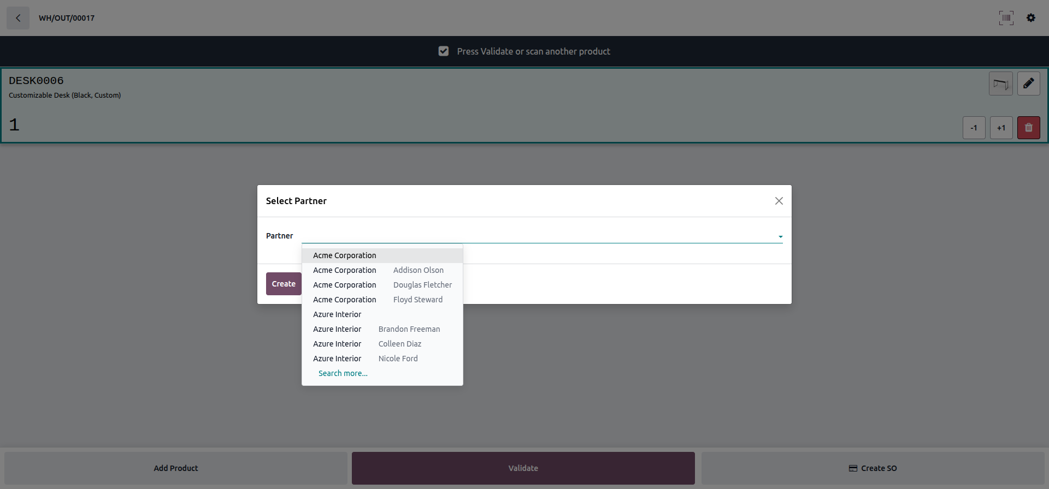The height and width of the screenshot is (489, 1049).
Task: Click the WH/OUT/00017 title text
Action: pyautogui.click(x=67, y=18)
